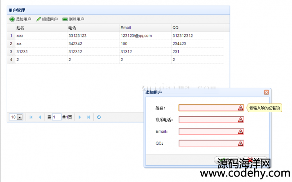Select the row with phone 342342

[x=93, y=44]
